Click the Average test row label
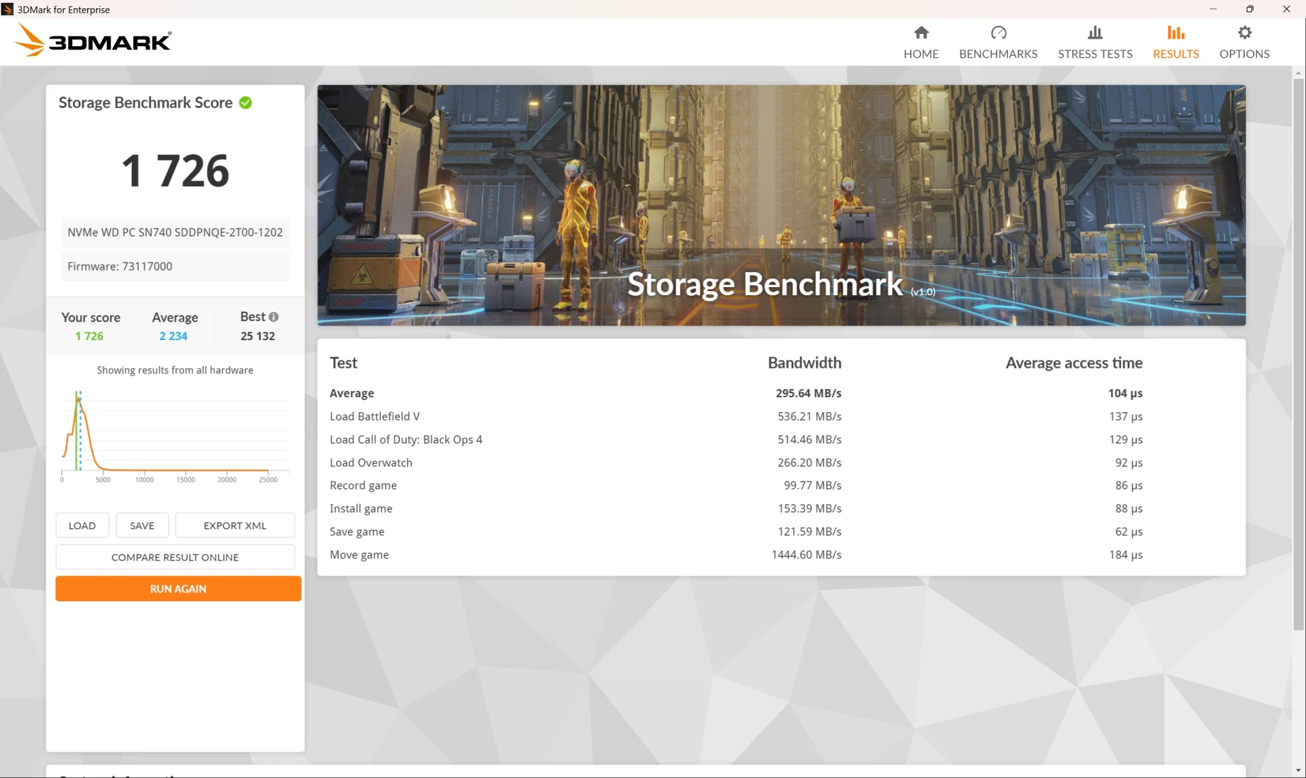This screenshot has width=1306, height=778. pyautogui.click(x=352, y=393)
